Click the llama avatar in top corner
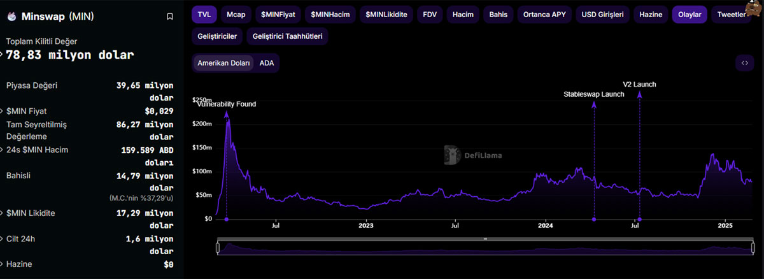 point(753,8)
